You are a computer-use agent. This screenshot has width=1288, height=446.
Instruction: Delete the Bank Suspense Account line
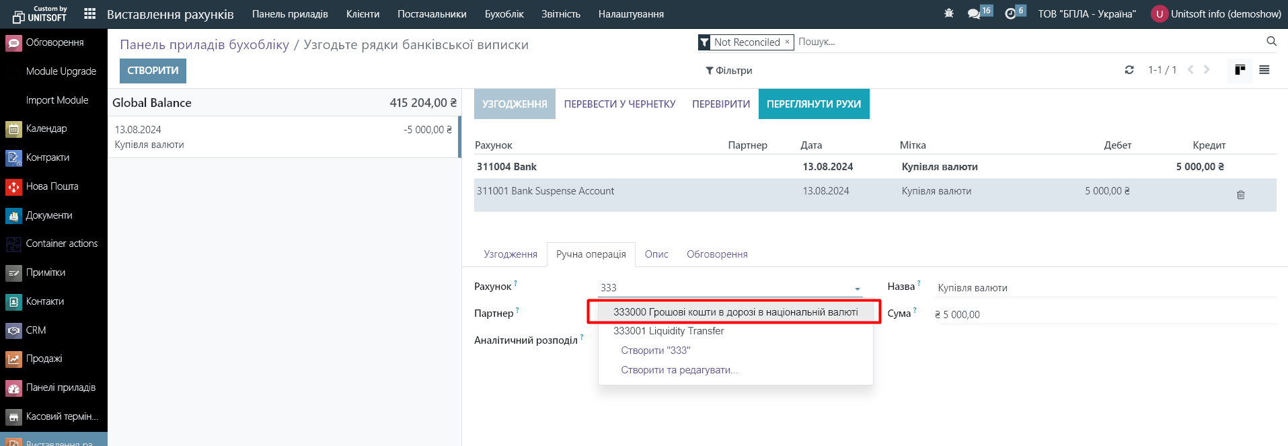click(x=1241, y=195)
